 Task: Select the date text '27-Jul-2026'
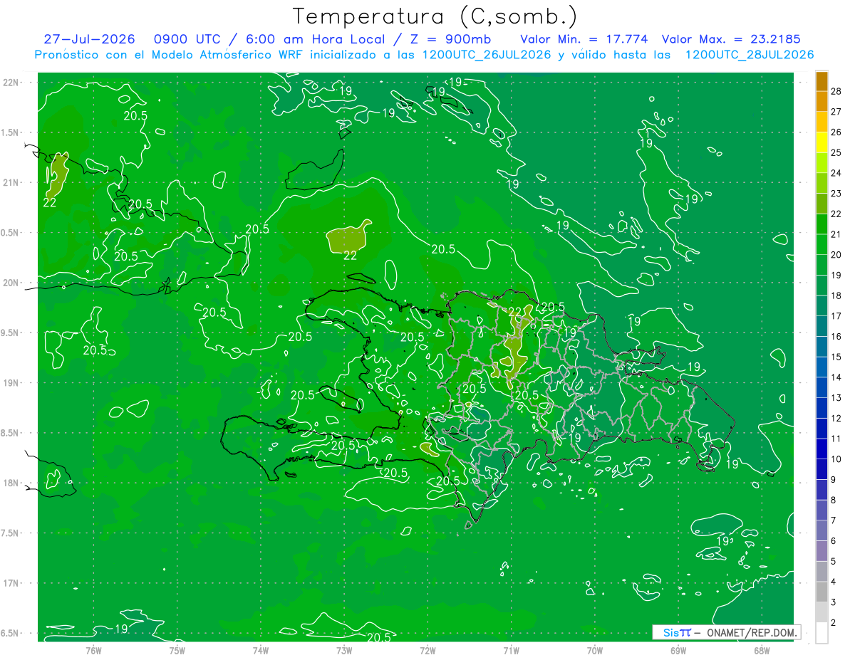click(89, 39)
